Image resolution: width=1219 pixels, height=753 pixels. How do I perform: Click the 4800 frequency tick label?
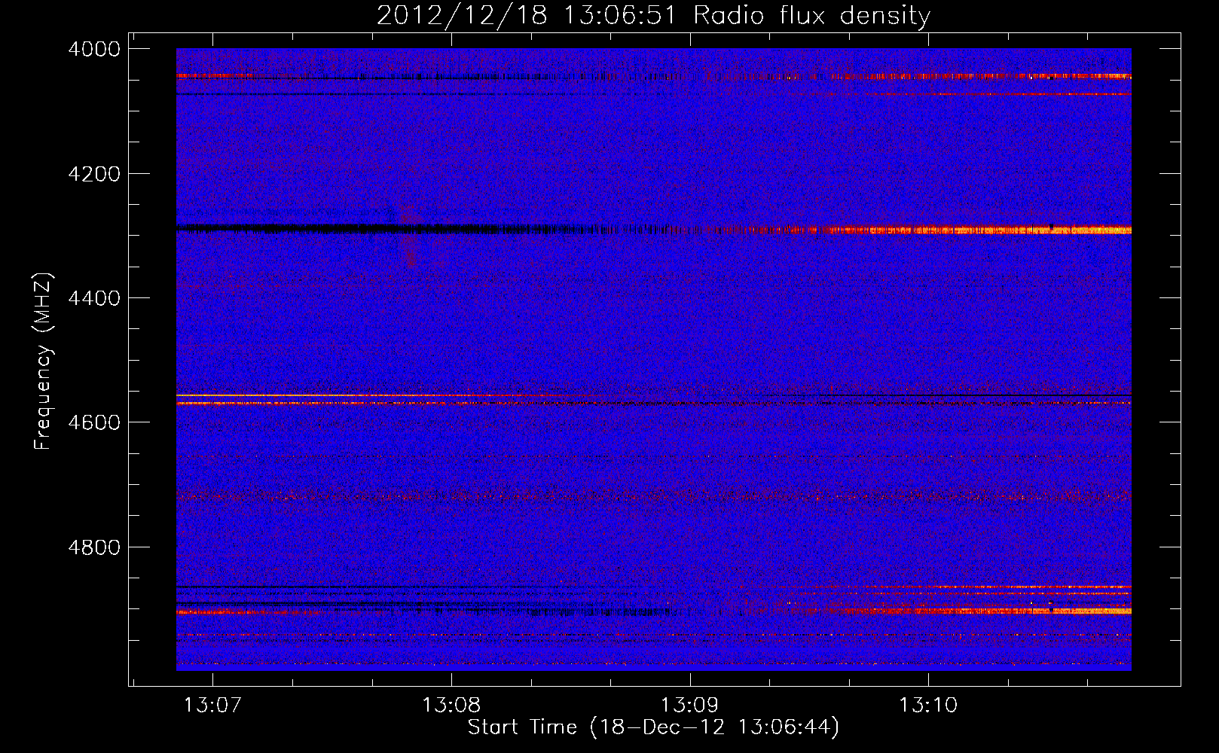coord(94,547)
